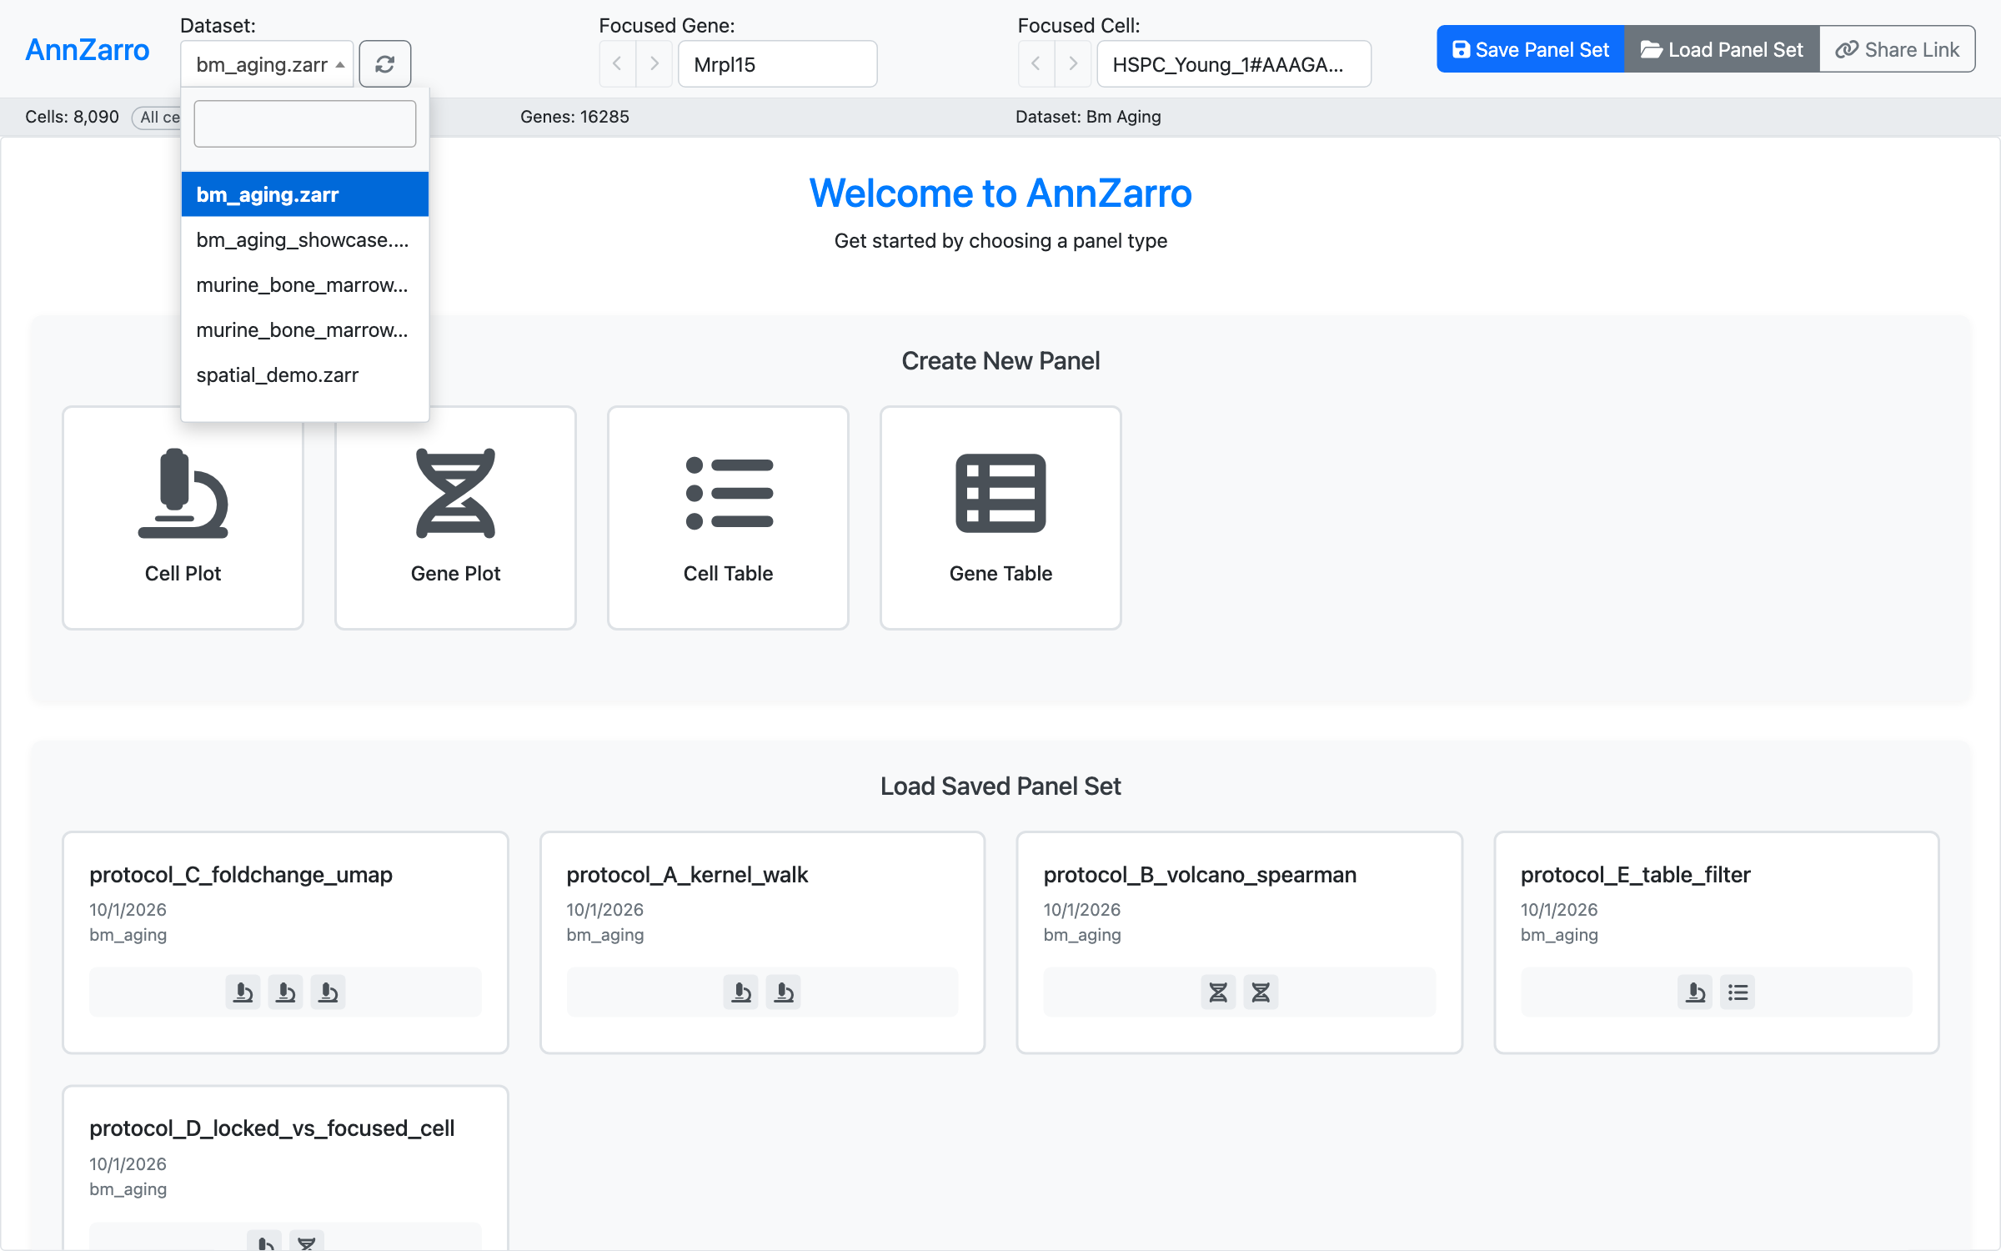Click the AnnZarro logo link
The width and height of the screenshot is (2001, 1251).
[x=88, y=50]
